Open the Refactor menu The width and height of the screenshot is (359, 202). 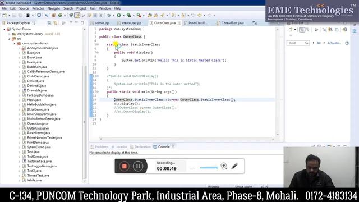(x=38, y=8)
